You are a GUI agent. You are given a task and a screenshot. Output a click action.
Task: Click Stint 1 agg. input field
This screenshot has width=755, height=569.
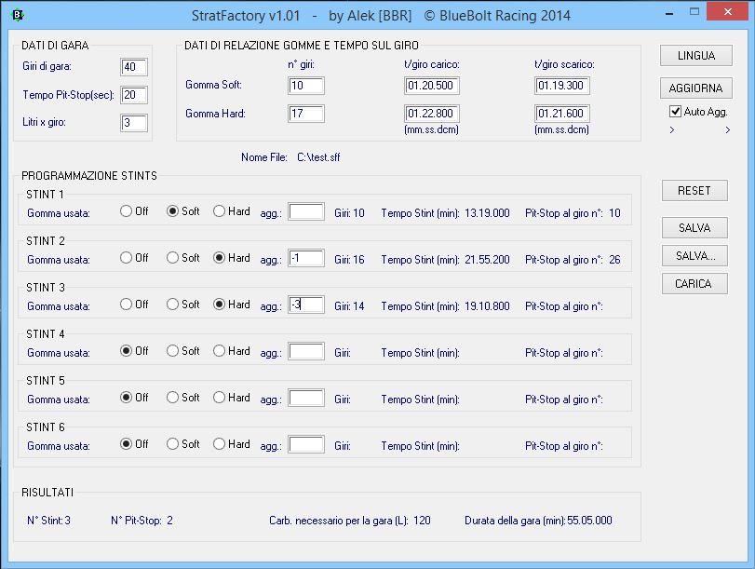coord(306,212)
